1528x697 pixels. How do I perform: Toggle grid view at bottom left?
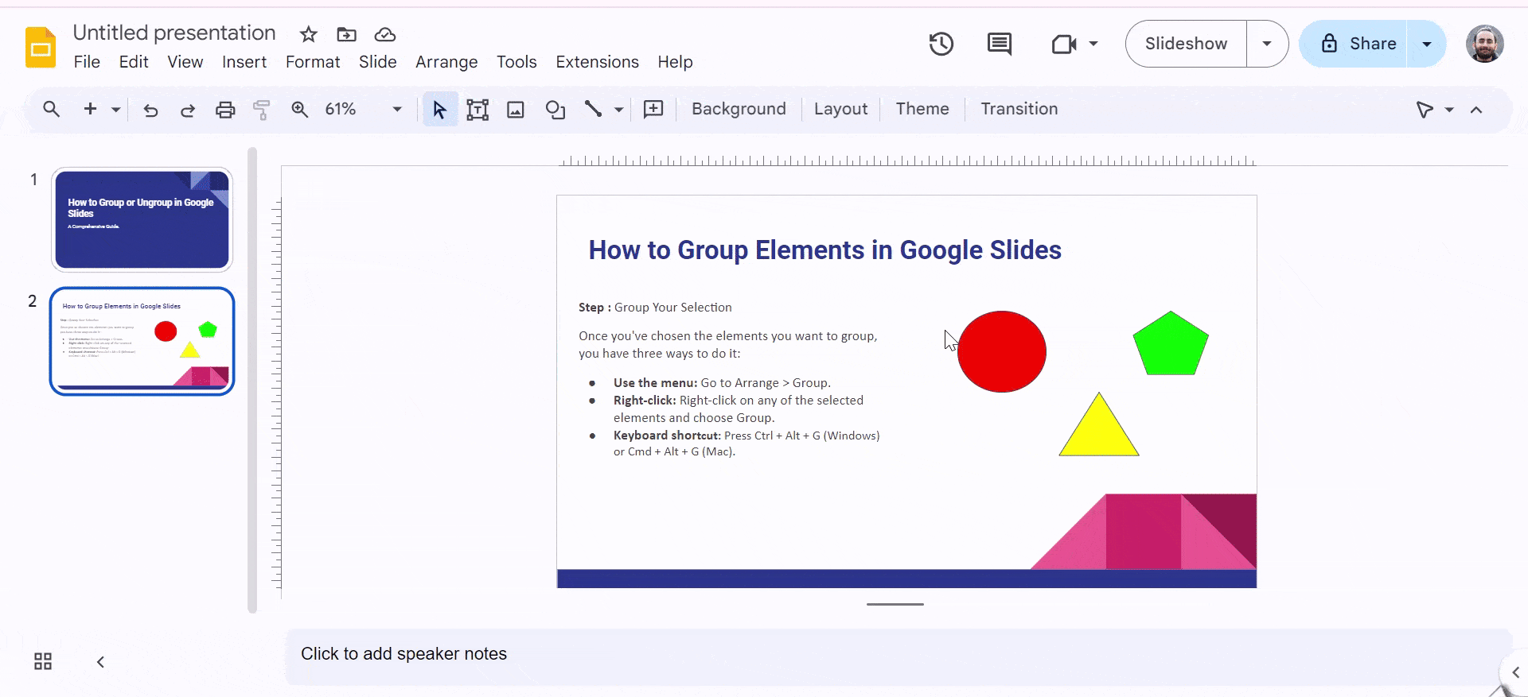pyautogui.click(x=43, y=661)
